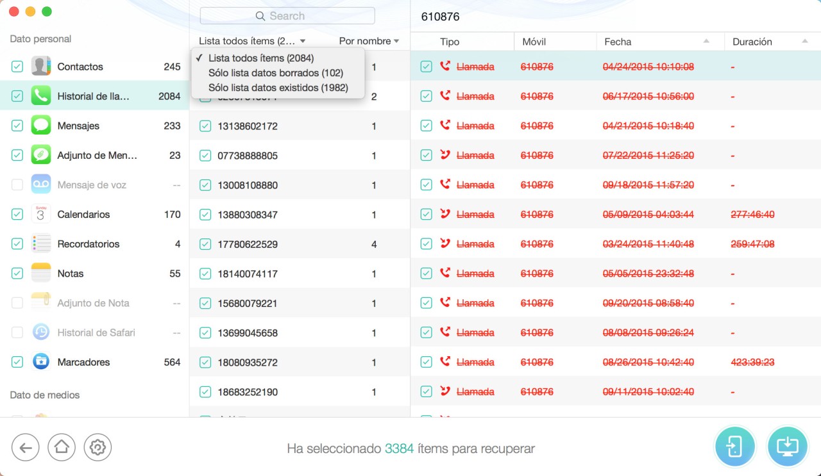Screen dimensions: 821x476
Task: Click the back arrow button
Action: point(26,448)
